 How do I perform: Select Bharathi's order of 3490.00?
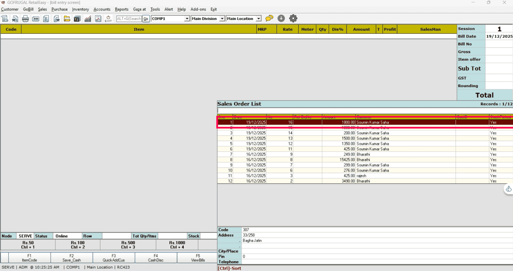click(x=365, y=181)
